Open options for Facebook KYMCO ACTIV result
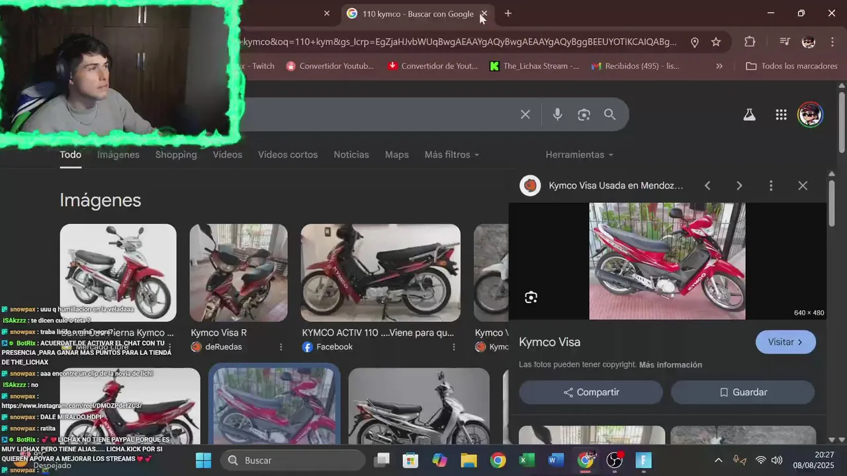Screen dimensions: 847x476 point(453,347)
